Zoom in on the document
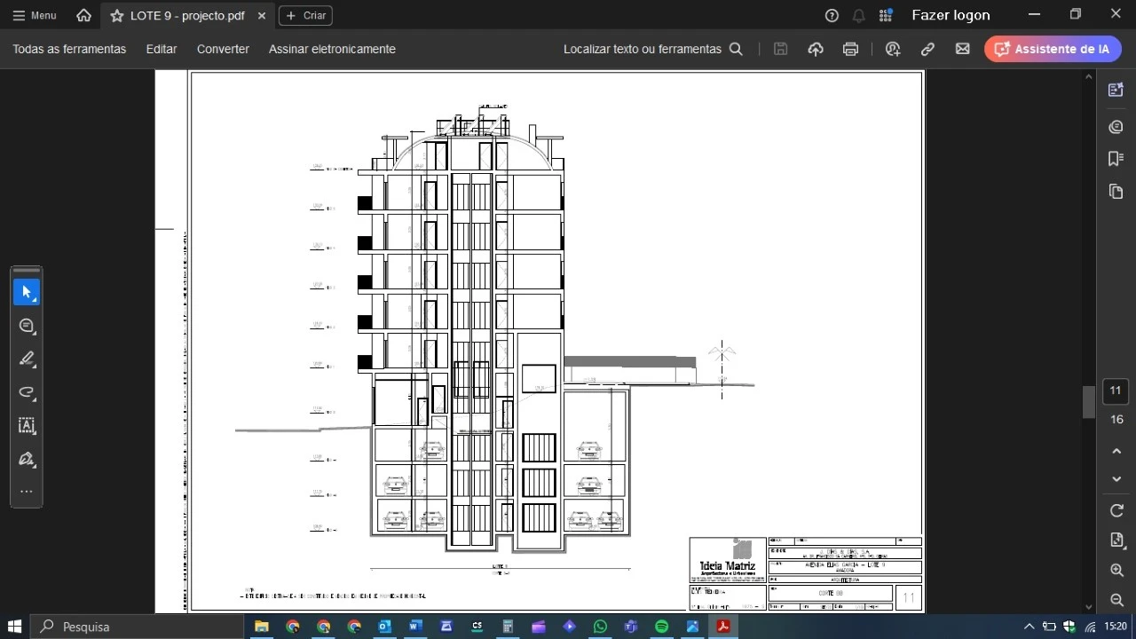This screenshot has width=1136, height=639. (1116, 571)
